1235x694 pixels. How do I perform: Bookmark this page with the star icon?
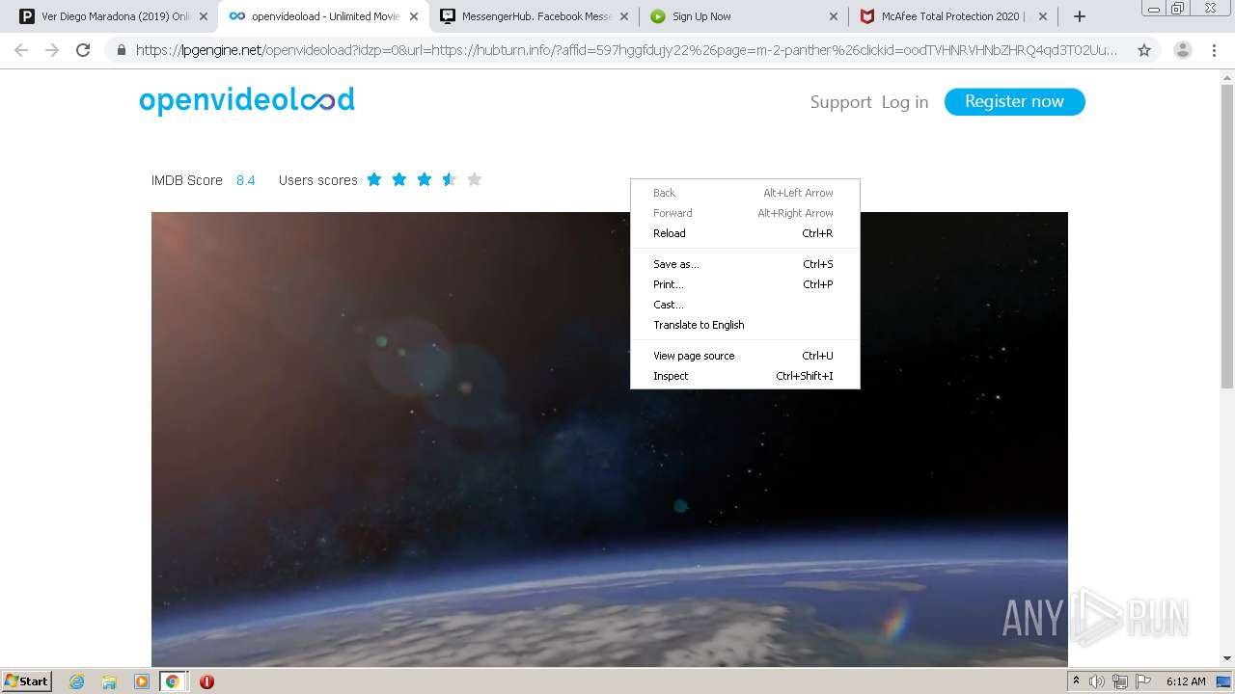tap(1144, 50)
